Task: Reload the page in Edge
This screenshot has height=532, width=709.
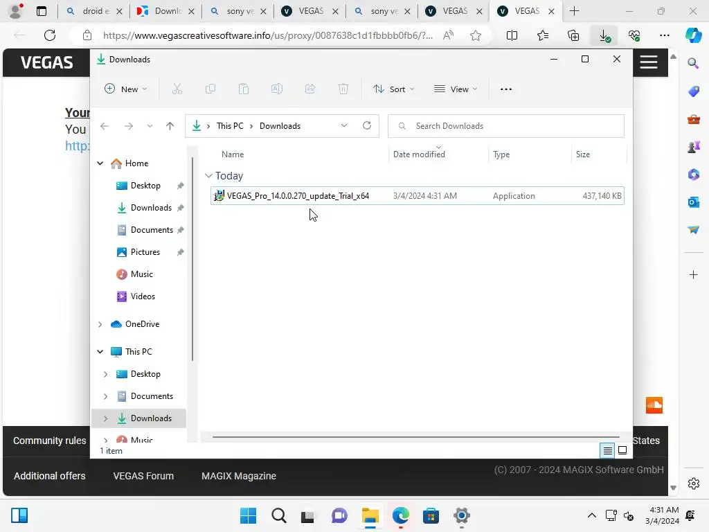Action: pos(50,35)
